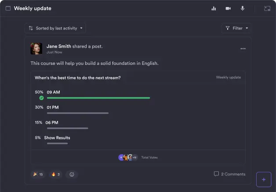This screenshot has height=192, width=276.
Task: Click the plus button to create post
Action: pyautogui.click(x=264, y=179)
